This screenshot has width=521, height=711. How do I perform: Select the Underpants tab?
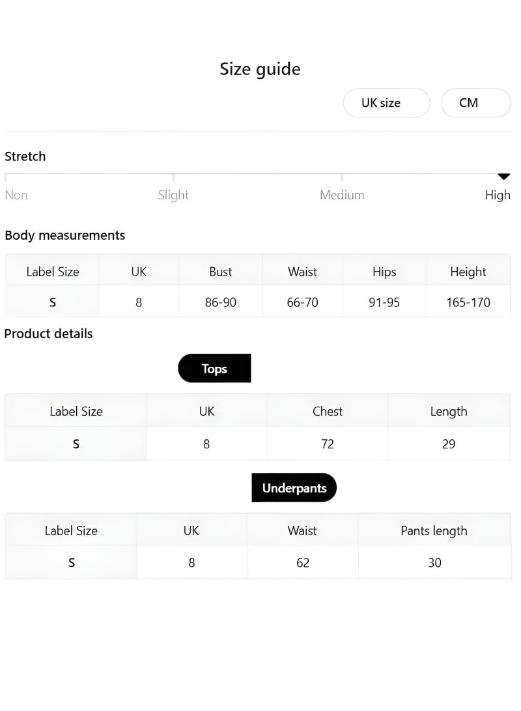point(294,488)
